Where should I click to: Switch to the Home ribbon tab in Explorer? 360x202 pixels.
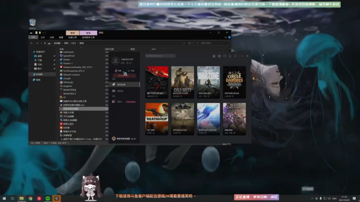[x=43, y=37]
